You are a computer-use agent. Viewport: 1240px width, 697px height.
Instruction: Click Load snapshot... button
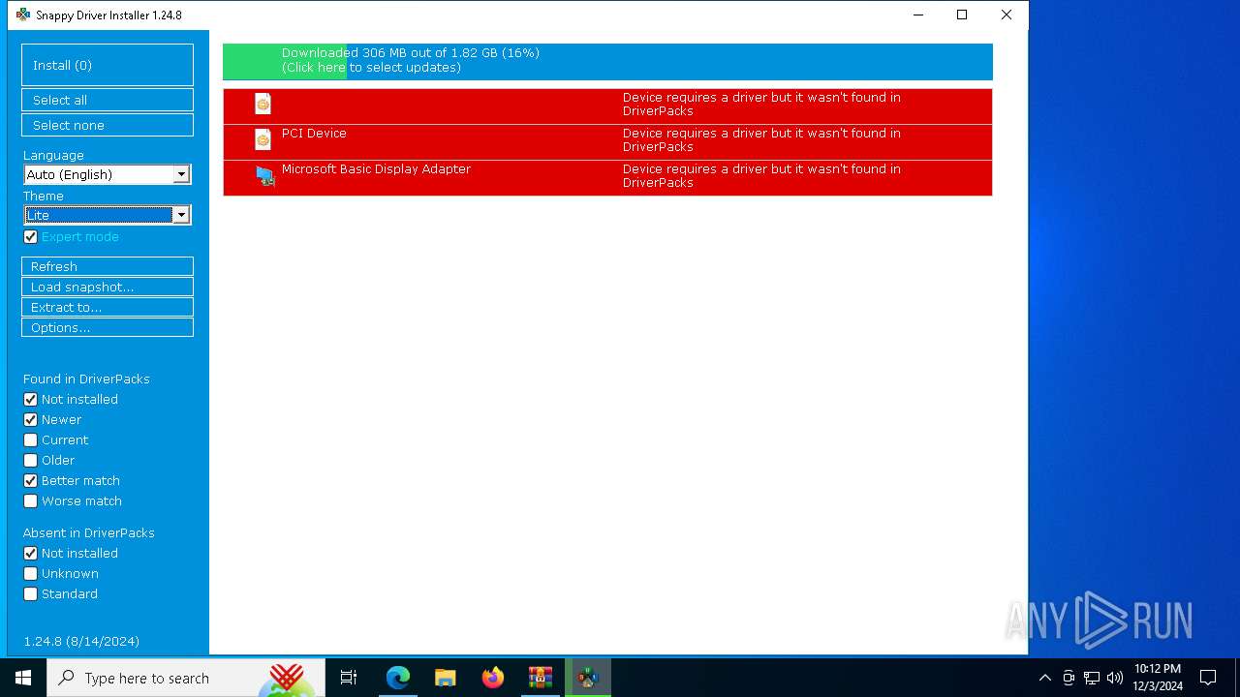click(x=108, y=287)
